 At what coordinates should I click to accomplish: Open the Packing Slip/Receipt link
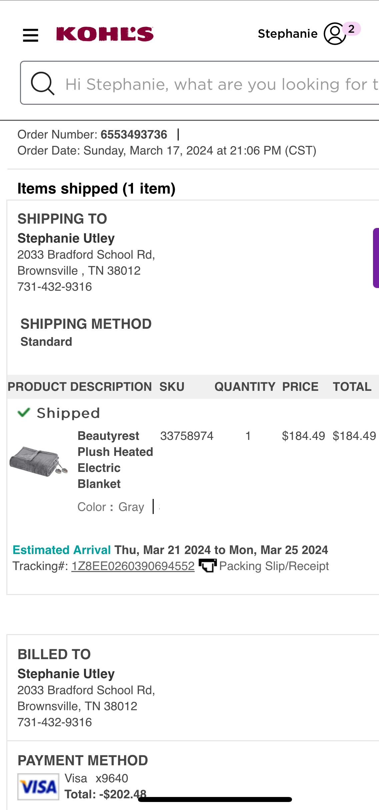tap(274, 566)
